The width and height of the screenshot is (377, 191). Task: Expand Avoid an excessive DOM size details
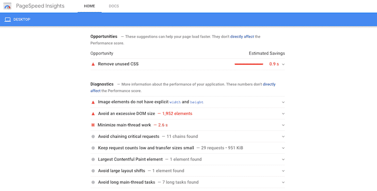pyautogui.click(x=283, y=113)
